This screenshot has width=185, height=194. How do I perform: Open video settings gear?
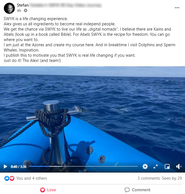[145, 166]
